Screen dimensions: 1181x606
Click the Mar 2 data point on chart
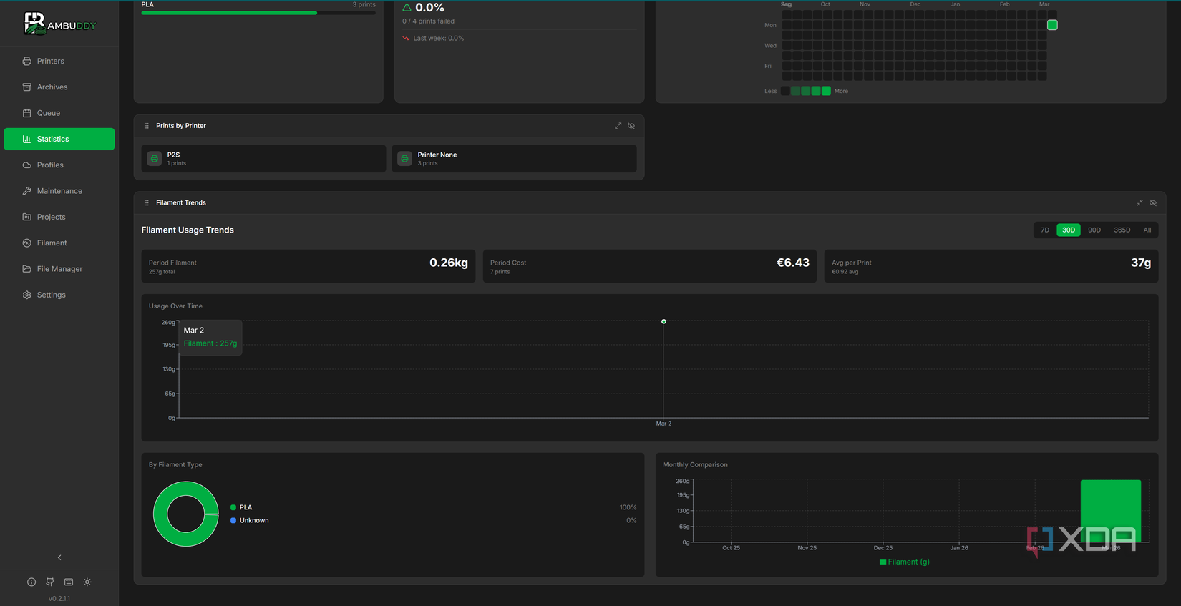coord(664,322)
